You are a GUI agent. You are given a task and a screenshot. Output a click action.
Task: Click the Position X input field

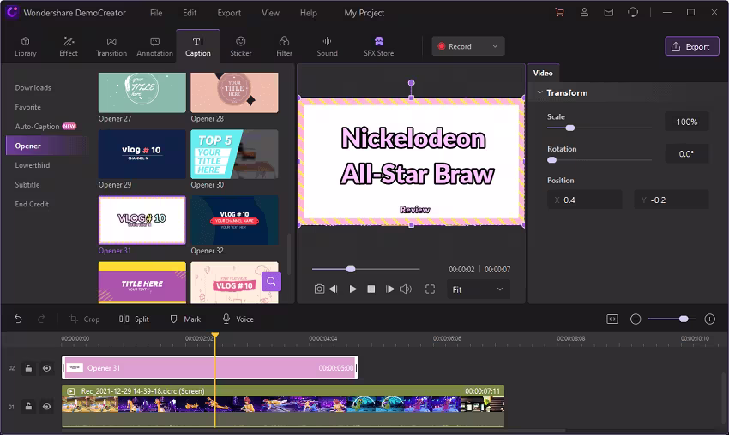click(584, 200)
